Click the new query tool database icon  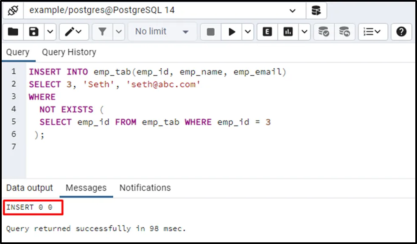pyautogui.click(x=316, y=10)
